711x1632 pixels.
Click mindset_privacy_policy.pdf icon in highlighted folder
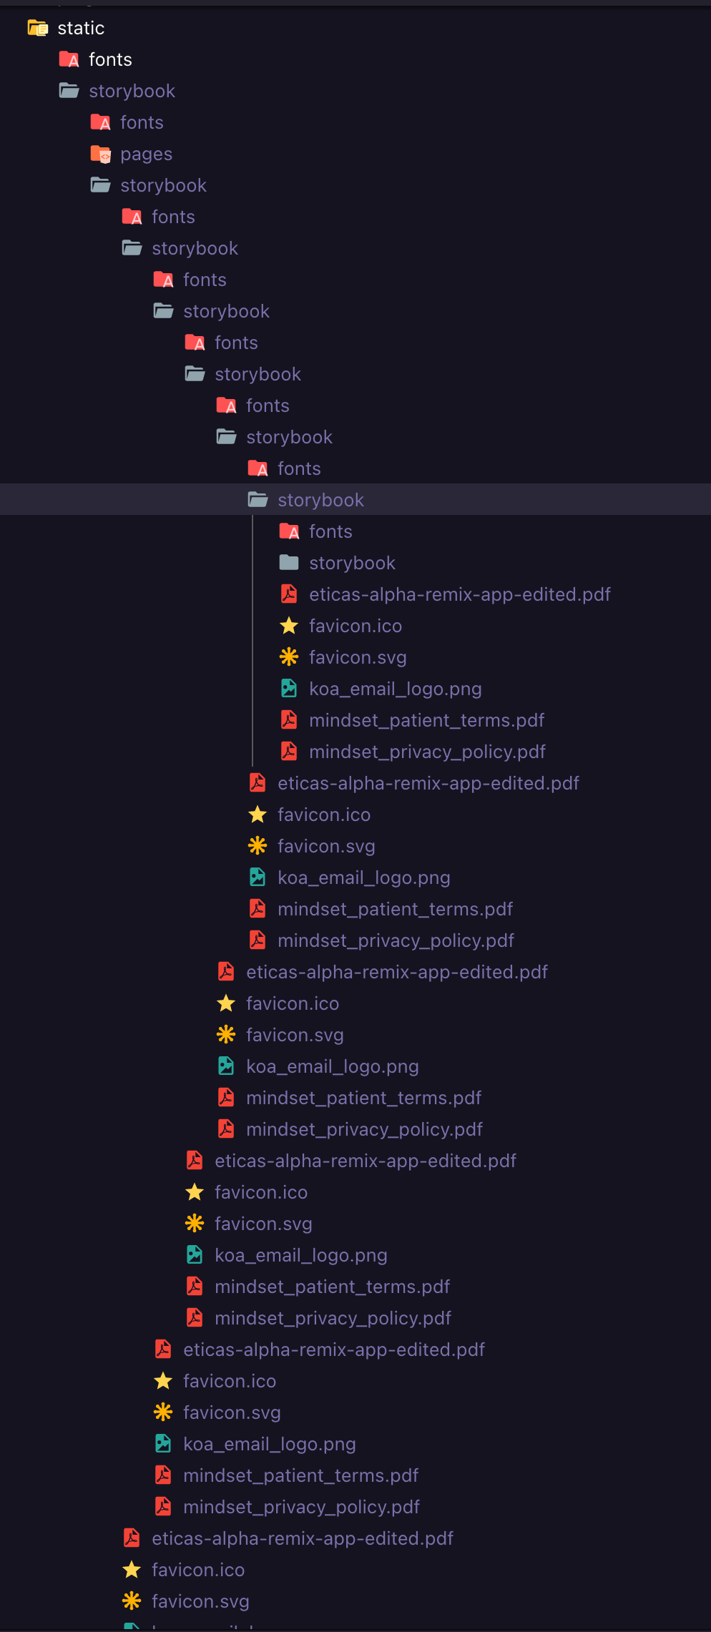289,752
